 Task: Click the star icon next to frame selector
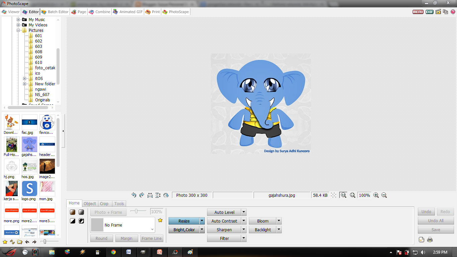pyautogui.click(x=160, y=220)
